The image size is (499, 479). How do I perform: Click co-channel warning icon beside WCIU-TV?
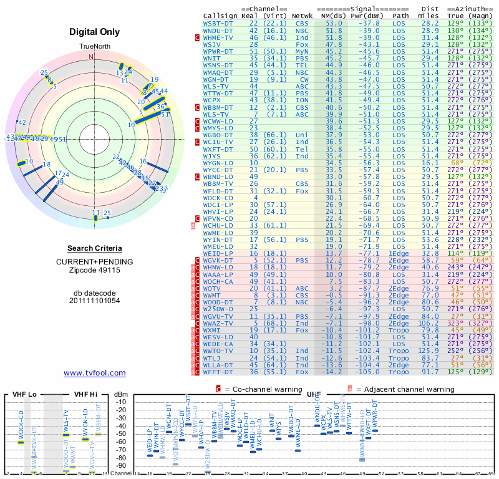coord(197,142)
